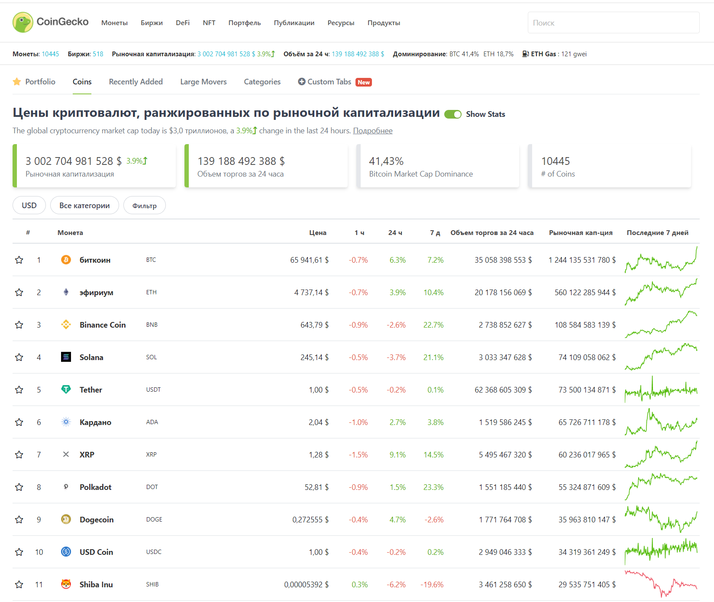The height and width of the screenshot is (602, 714).
Task: Open Dogecoin 7-day sparkline chart
Action: tap(661, 519)
